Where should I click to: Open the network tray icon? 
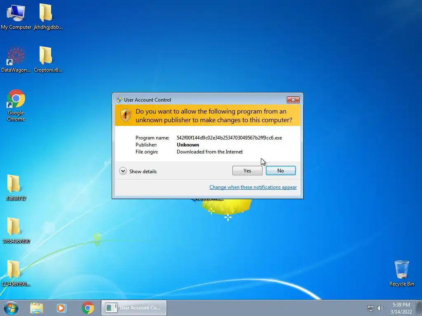tap(370, 308)
